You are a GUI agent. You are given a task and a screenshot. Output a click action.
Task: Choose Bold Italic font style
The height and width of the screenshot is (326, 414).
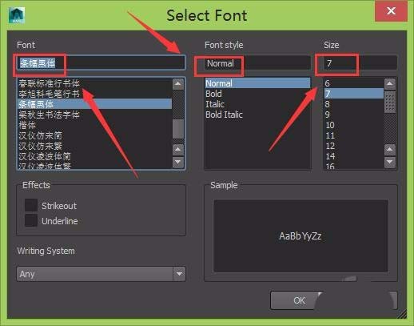pos(257,115)
